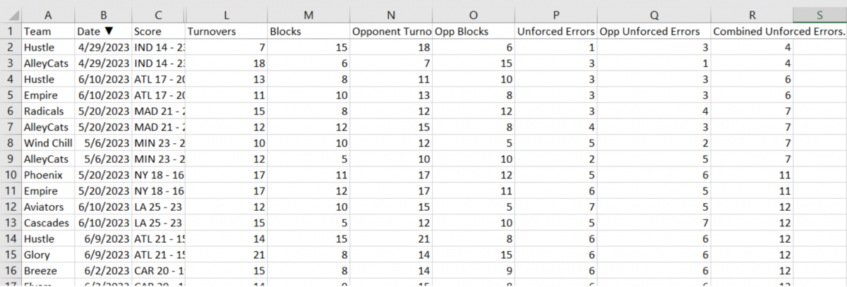Select column L header
The width and height of the screenshot is (847, 287).
(225, 14)
